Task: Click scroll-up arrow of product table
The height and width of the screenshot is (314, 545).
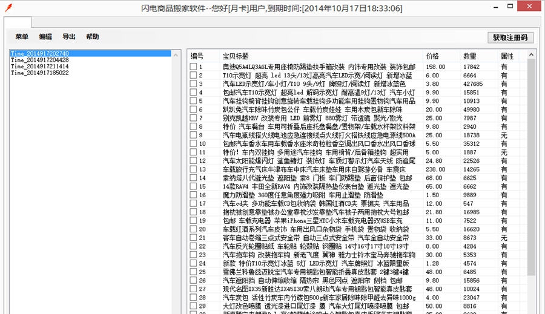Action: tap(531, 54)
